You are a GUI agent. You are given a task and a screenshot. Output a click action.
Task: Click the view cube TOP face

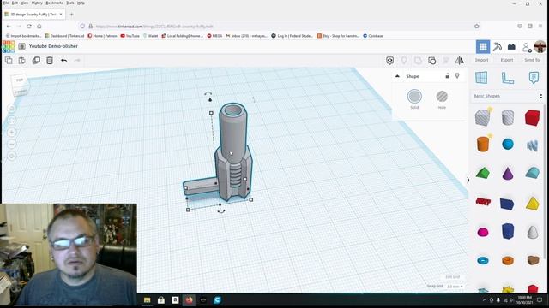click(20, 80)
